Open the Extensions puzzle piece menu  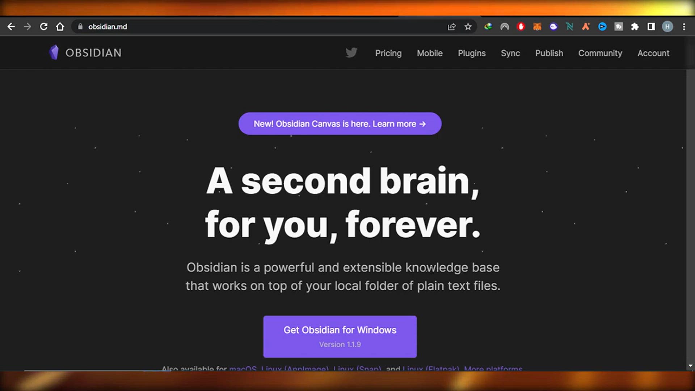coord(635,26)
